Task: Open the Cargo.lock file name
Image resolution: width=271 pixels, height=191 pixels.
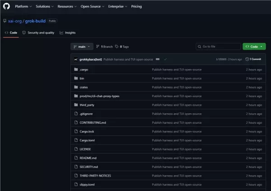Action: click(x=87, y=131)
